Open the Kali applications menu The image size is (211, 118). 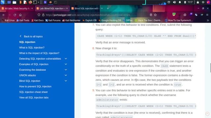pos(3,2)
